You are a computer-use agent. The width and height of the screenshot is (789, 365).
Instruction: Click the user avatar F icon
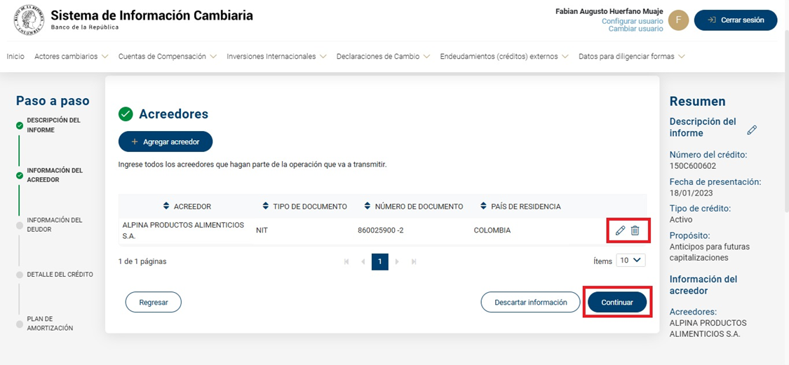678,20
